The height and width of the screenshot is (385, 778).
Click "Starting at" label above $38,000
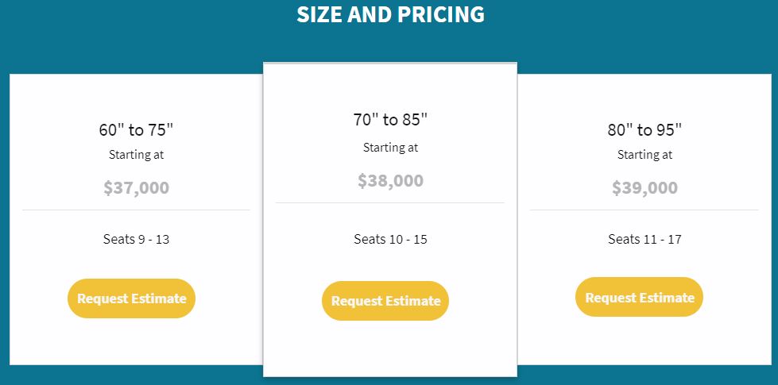pyautogui.click(x=390, y=148)
